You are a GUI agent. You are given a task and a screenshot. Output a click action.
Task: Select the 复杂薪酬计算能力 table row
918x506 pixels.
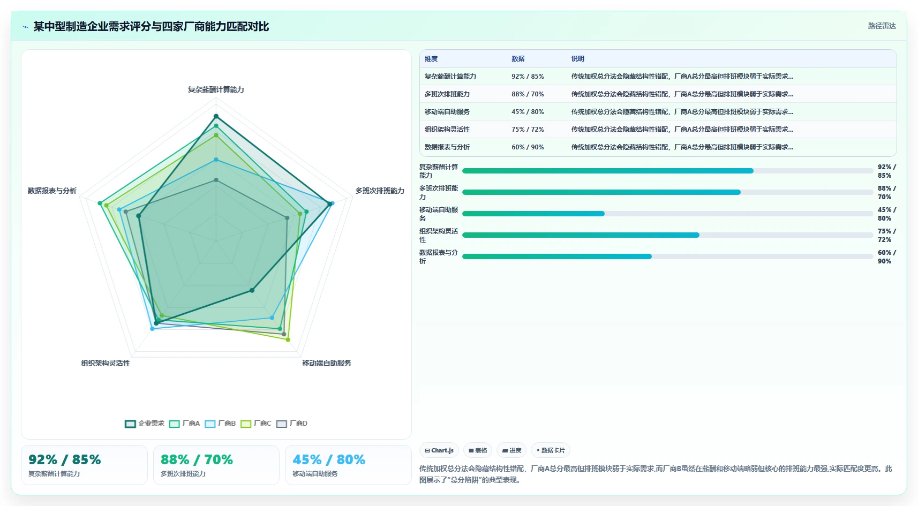[x=658, y=77]
